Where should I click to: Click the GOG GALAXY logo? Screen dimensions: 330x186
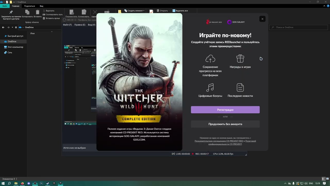click(x=236, y=22)
